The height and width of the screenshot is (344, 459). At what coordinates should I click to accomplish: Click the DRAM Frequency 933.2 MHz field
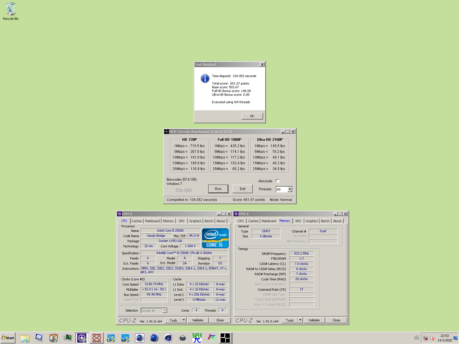click(302, 253)
